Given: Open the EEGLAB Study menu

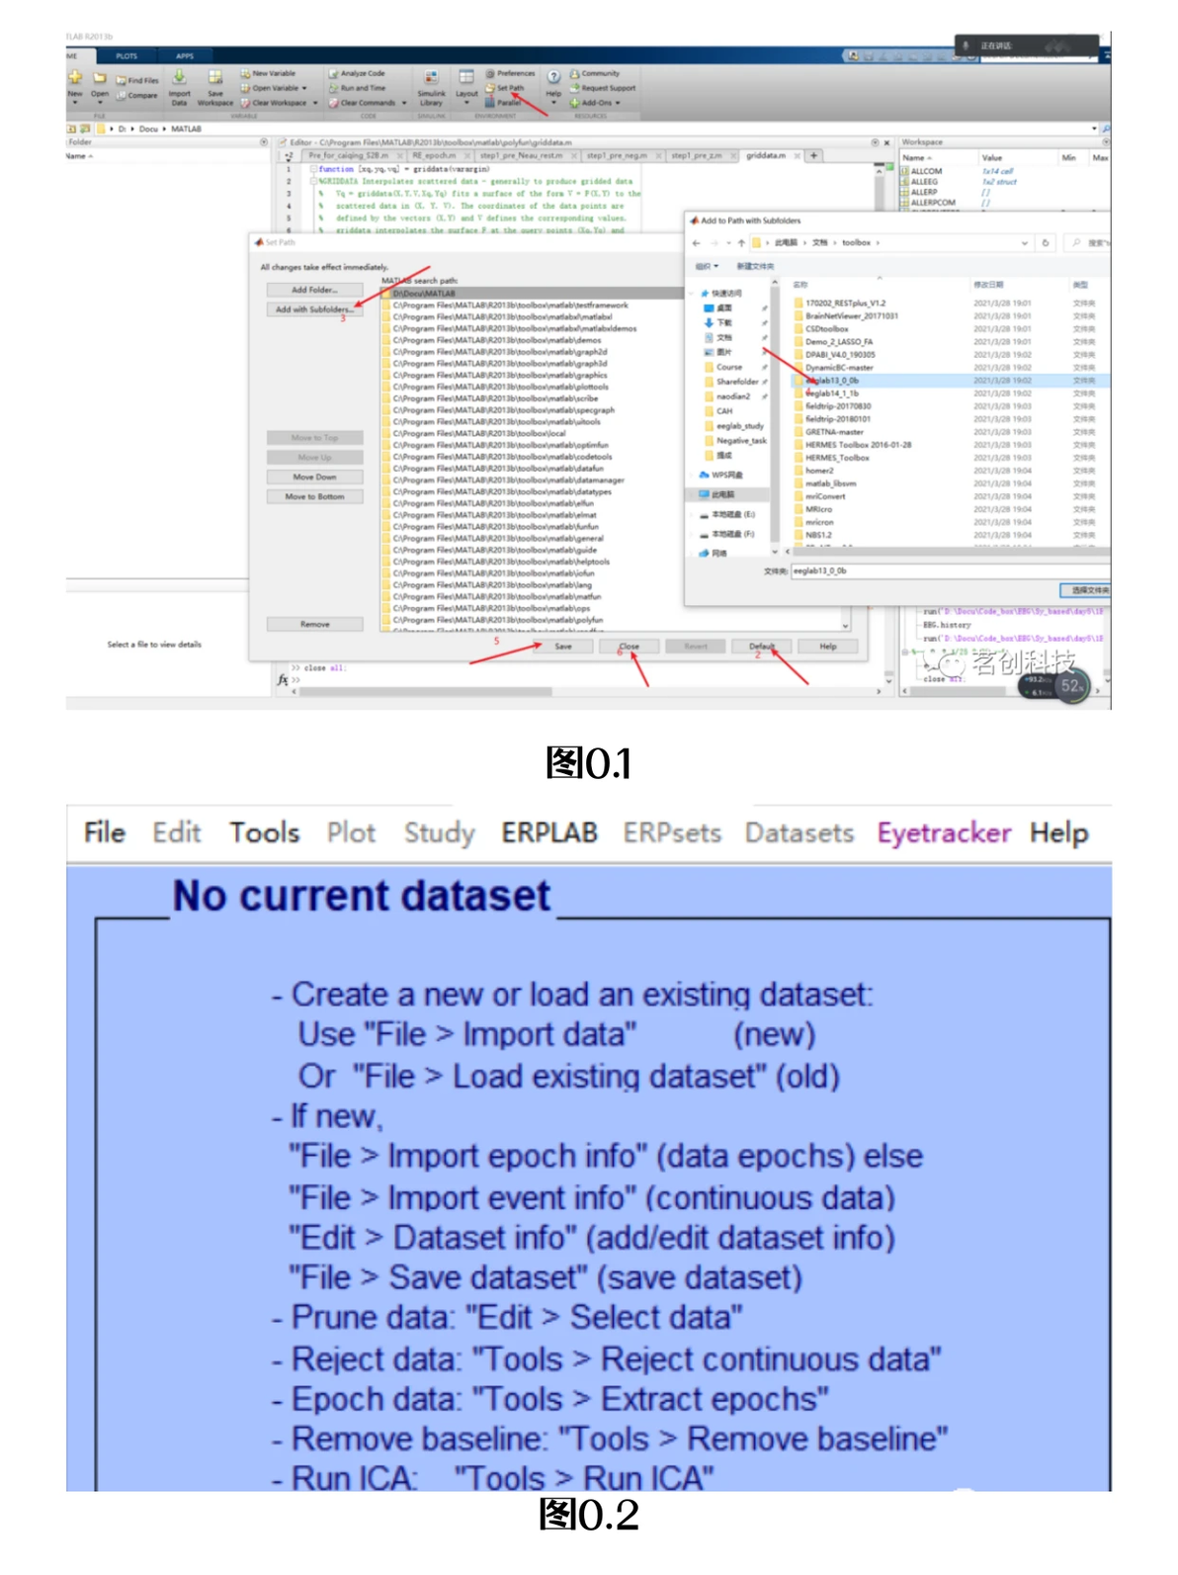Looking at the screenshot, I should (x=439, y=832).
